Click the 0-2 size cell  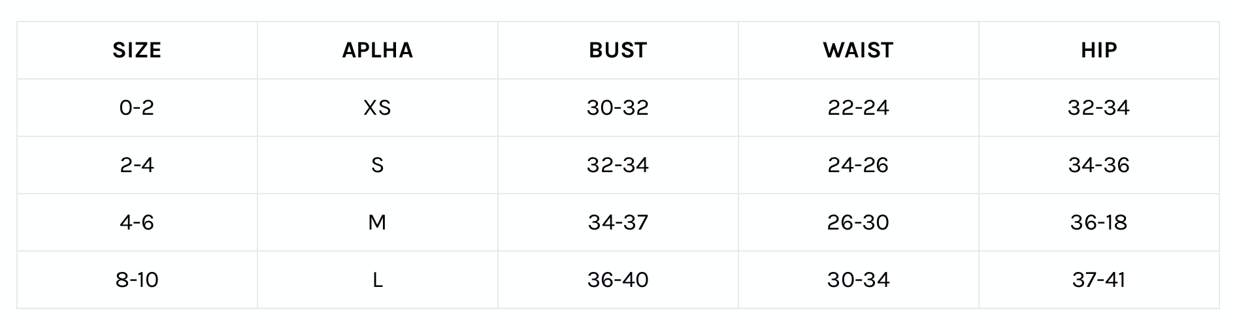point(137,108)
